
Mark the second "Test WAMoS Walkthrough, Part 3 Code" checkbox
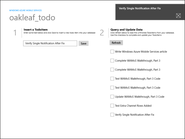pyautogui.click(x=112, y=88)
